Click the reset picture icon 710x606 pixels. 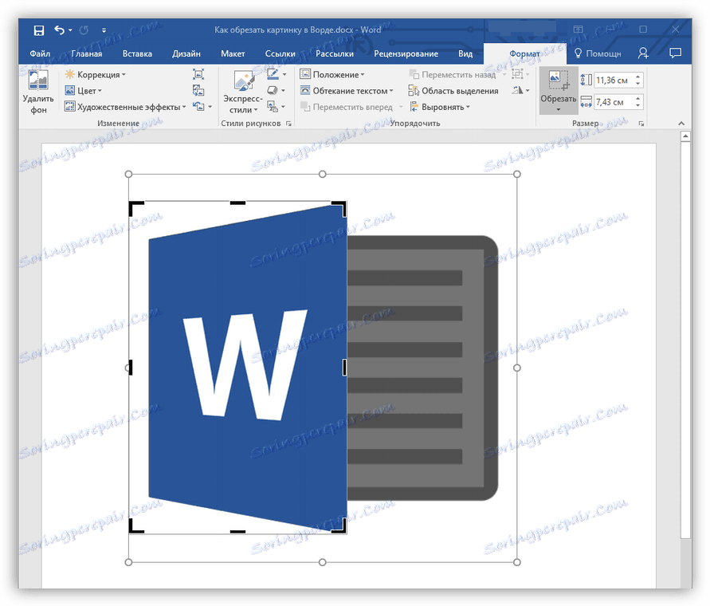(x=198, y=107)
